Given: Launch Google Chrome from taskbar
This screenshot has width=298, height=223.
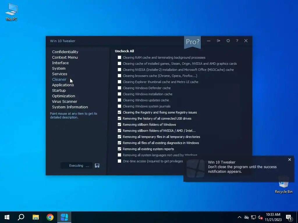Looking at the screenshot, I should (50, 217).
